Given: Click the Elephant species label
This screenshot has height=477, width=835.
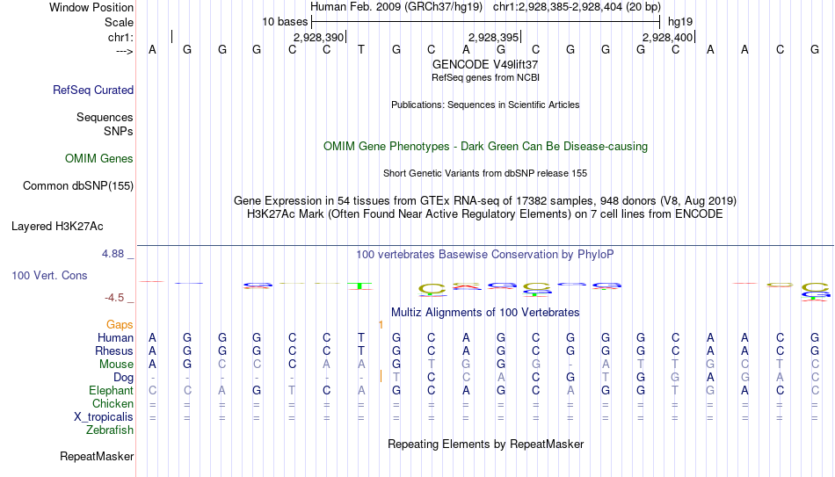Looking at the screenshot, I should tap(111, 391).
